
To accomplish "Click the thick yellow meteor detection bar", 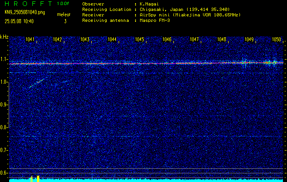I will tap(38, 179).
